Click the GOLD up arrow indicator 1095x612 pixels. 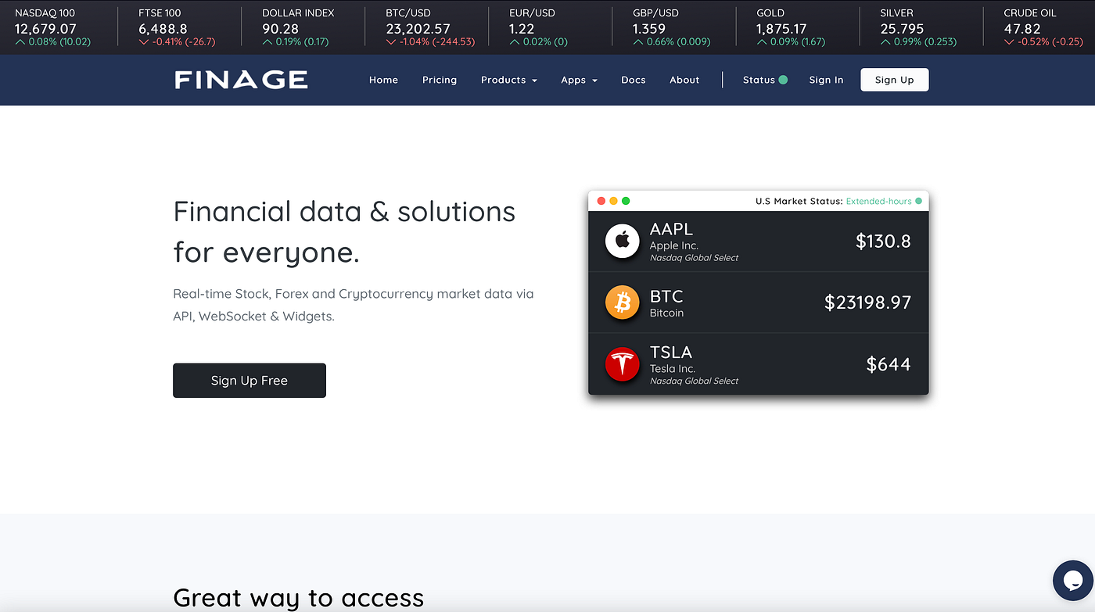click(762, 42)
